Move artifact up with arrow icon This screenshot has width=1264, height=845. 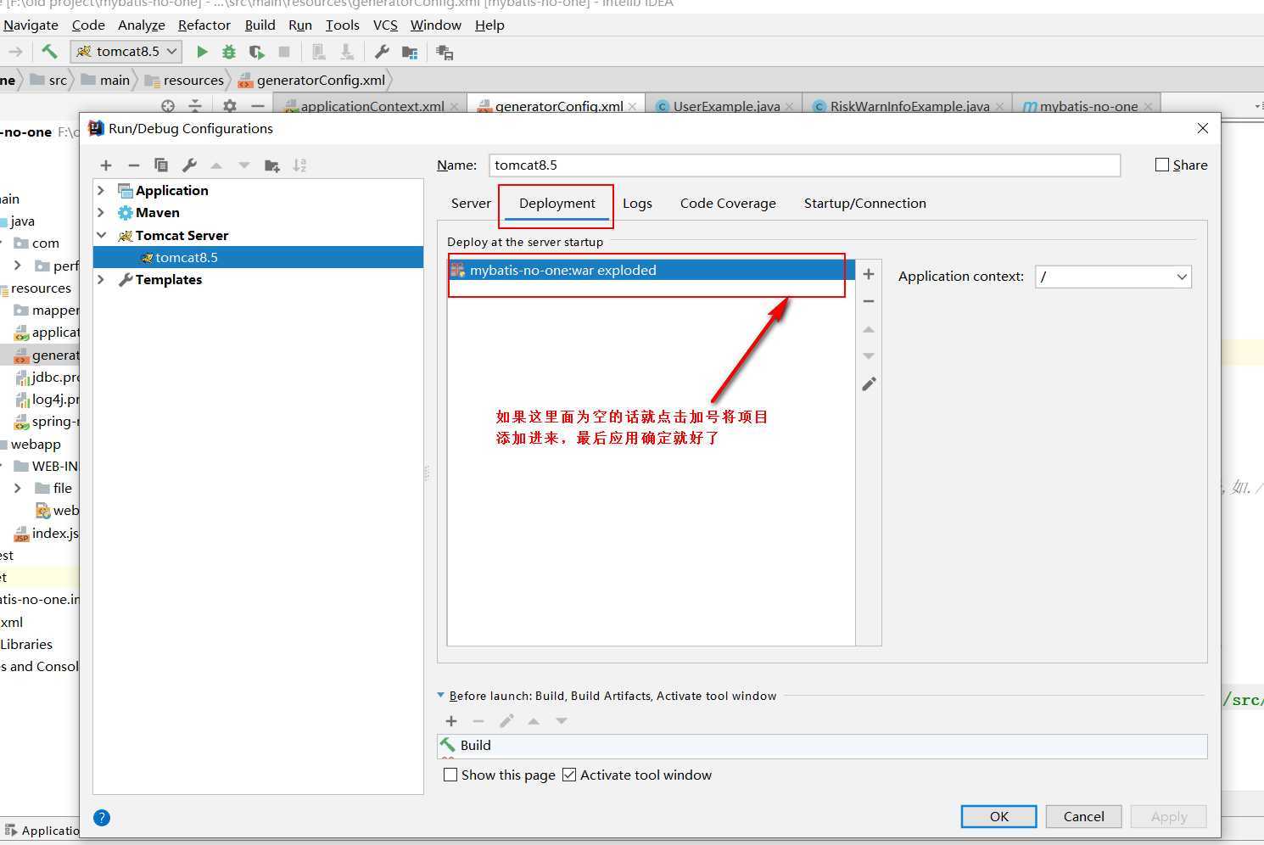(x=869, y=329)
